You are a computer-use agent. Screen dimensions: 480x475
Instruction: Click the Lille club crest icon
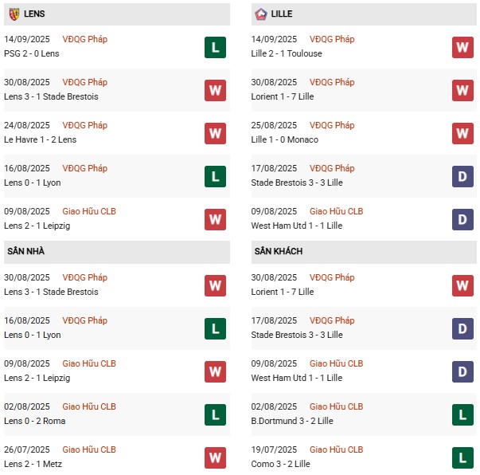[261, 14]
